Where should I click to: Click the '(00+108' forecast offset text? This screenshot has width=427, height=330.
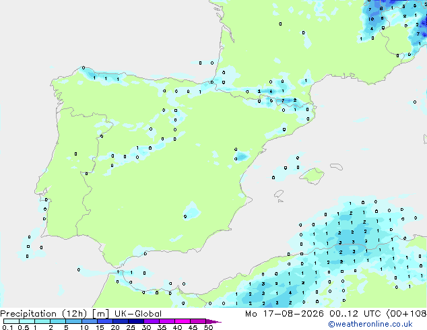point(406,314)
